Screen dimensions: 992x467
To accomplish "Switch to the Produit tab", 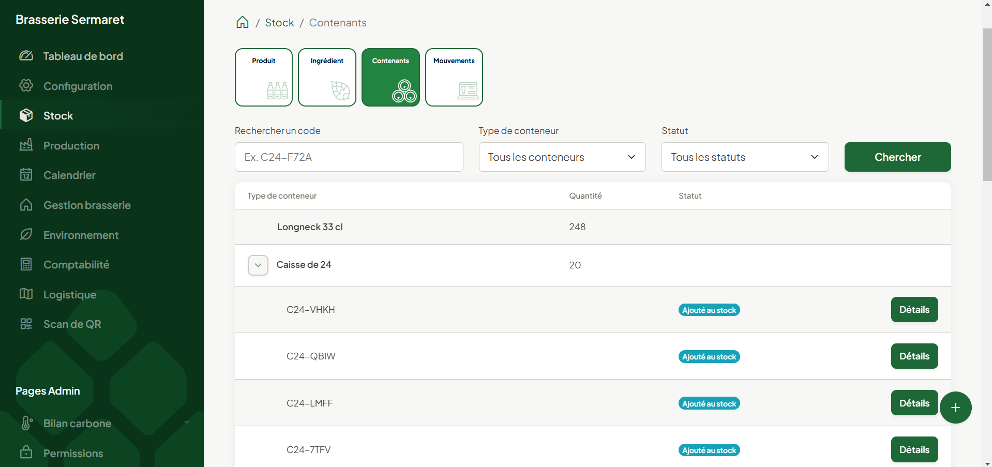I will click(264, 78).
